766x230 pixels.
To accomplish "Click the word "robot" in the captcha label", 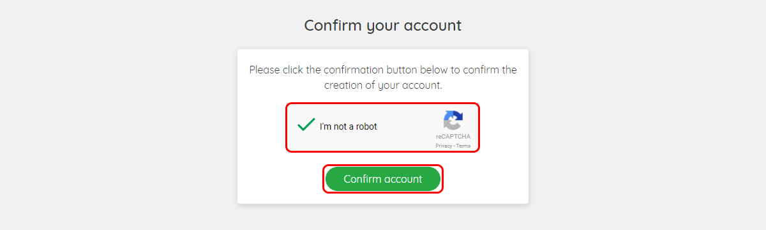I will coord(366,126).
